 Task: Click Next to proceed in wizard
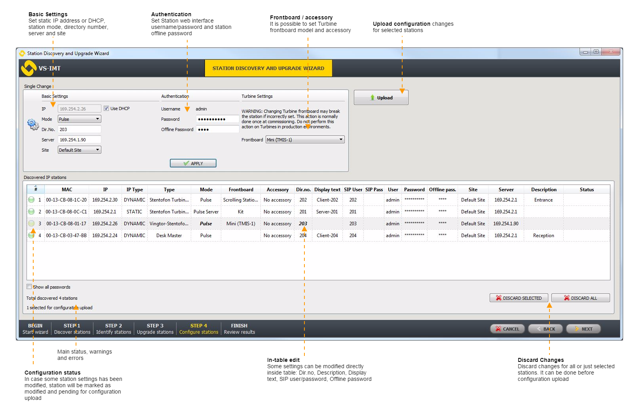tap(583, 329)
